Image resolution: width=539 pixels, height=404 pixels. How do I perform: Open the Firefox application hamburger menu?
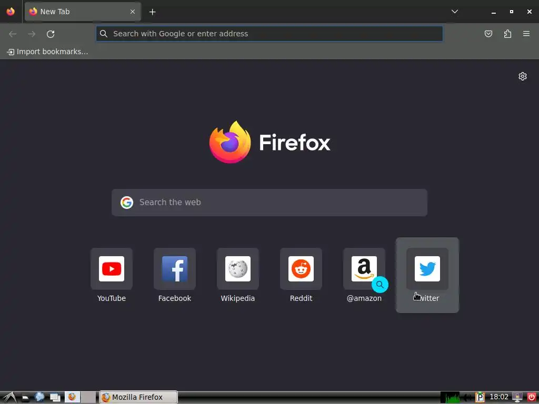(526, 34)
